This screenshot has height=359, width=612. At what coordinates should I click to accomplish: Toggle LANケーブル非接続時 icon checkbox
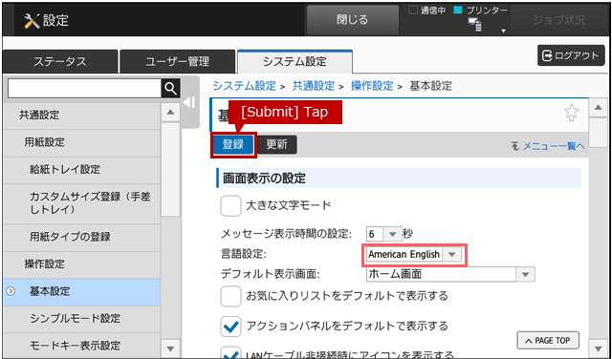(230, 353)
